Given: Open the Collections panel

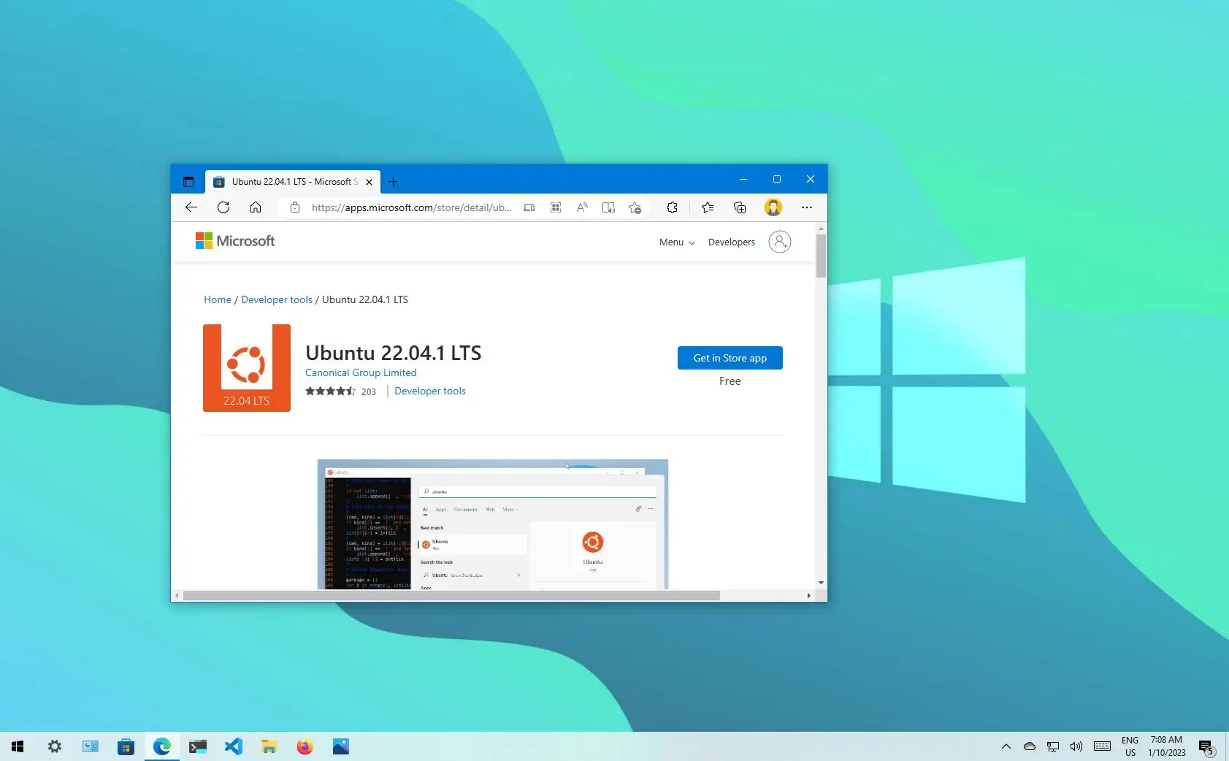Looking at the screenshot, I should (x=740, y=207).
